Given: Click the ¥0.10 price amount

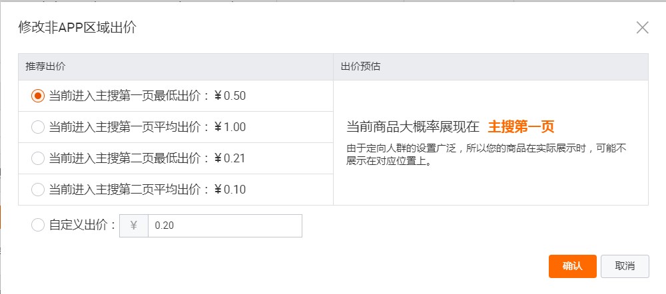Looking at the screenshot, I should pyautogui.click(x=230, y=190).
